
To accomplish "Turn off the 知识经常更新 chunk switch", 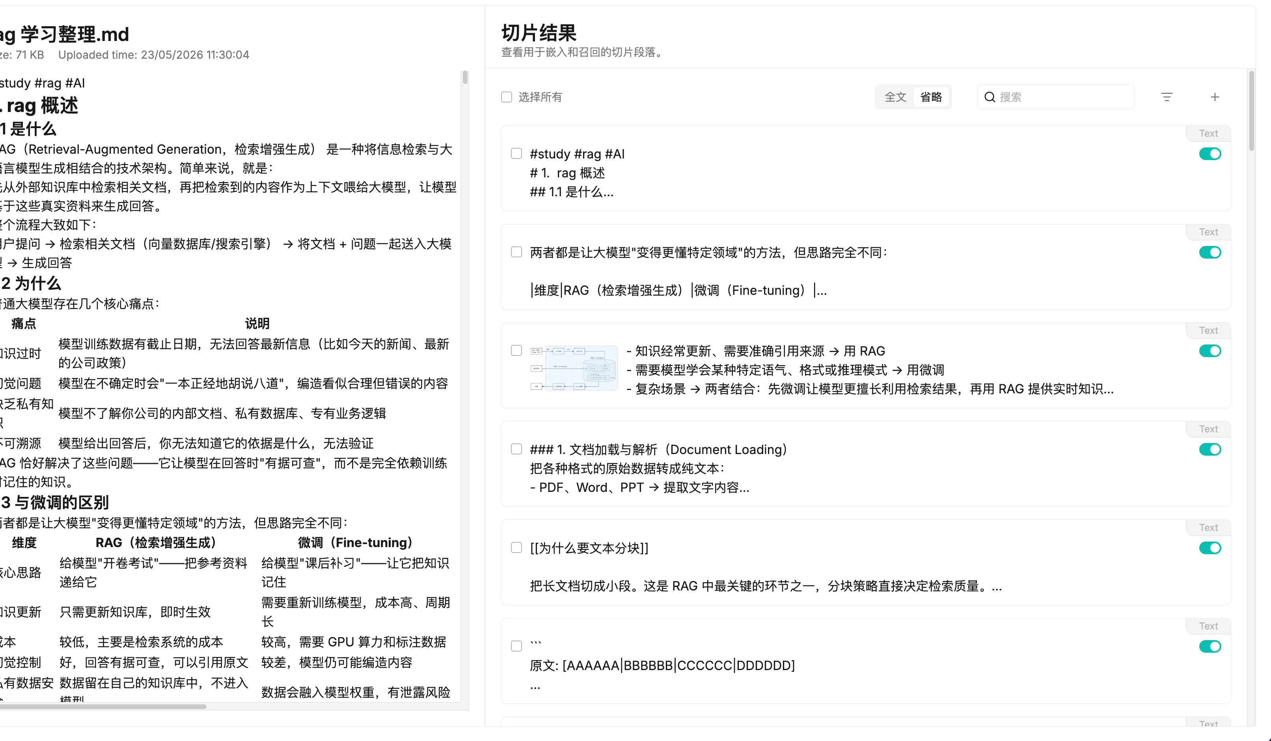I will [x=1210, y=350].
